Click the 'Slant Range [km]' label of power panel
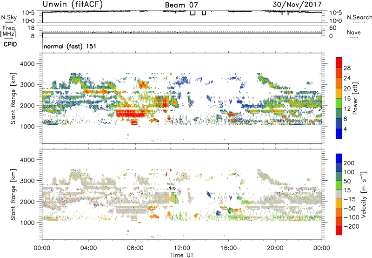 [13, 98]
